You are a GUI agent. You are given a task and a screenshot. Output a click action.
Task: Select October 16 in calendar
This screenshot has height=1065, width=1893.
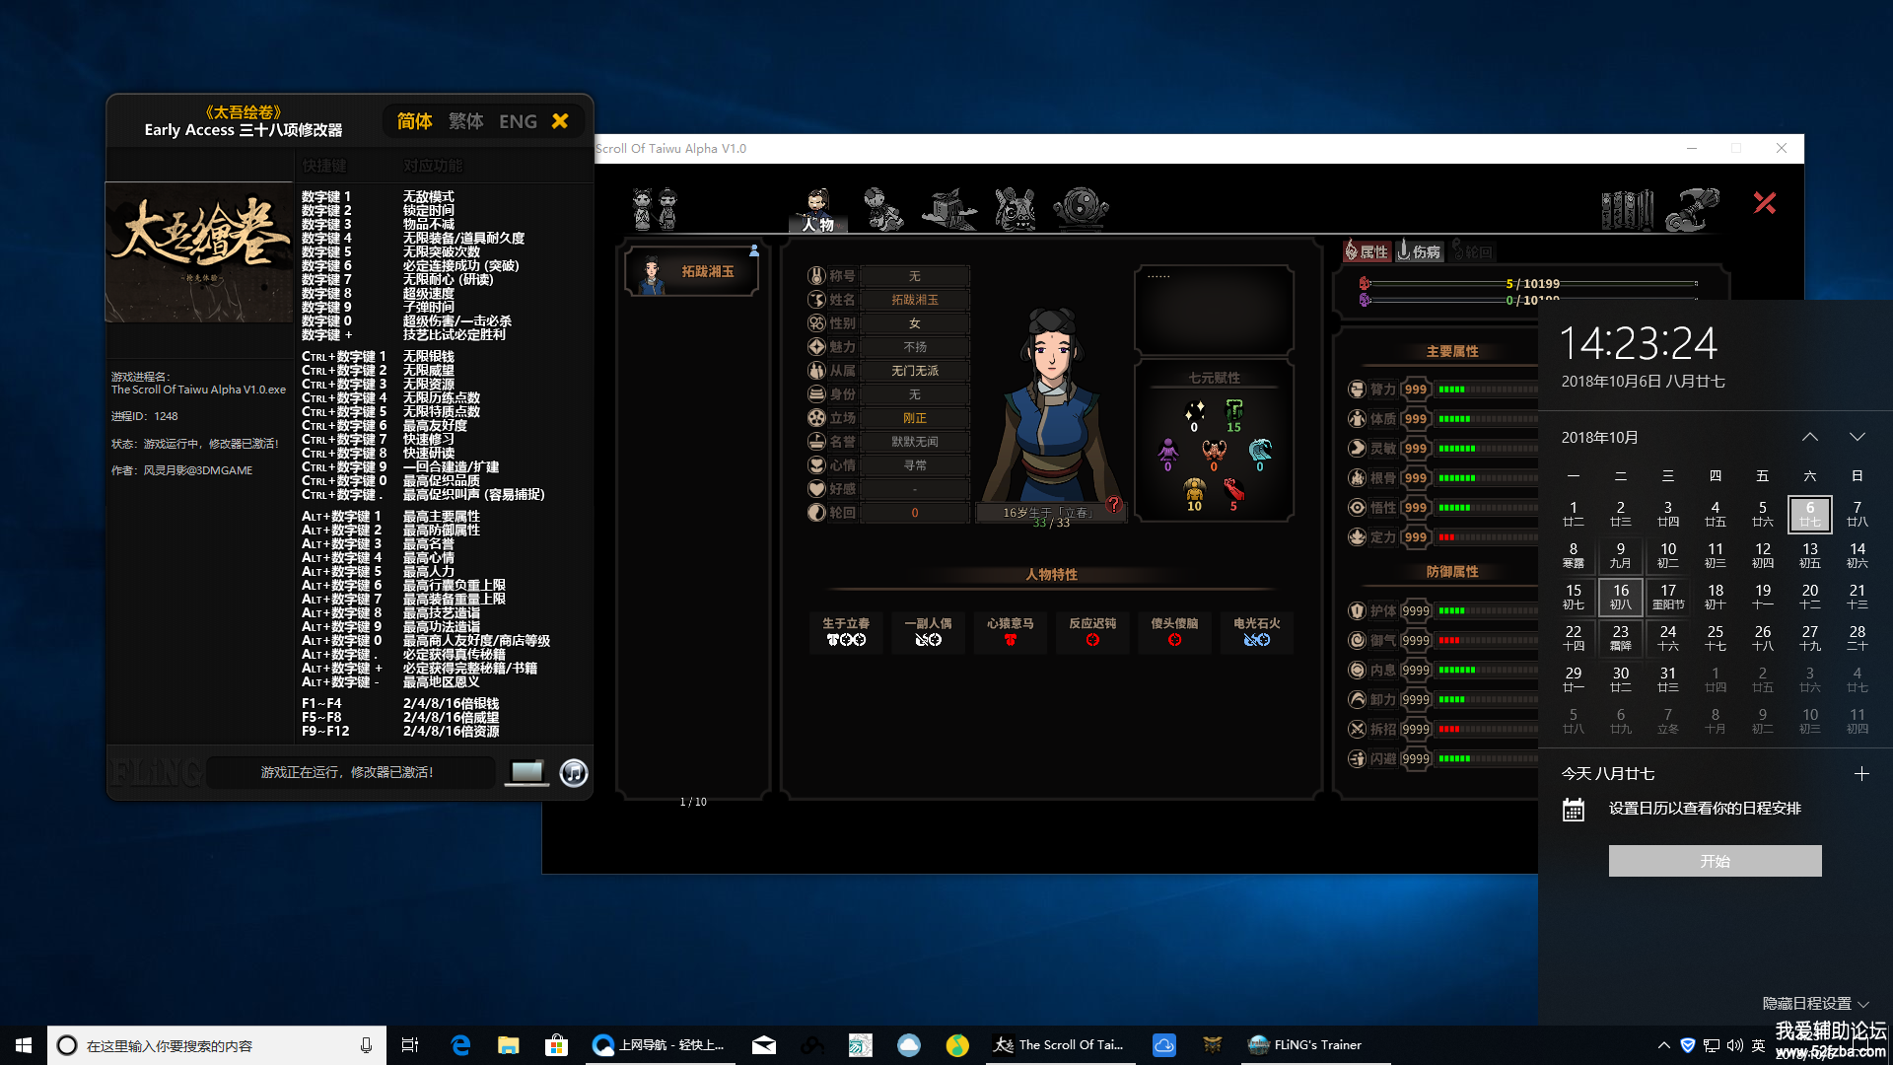coord(1621,597)
